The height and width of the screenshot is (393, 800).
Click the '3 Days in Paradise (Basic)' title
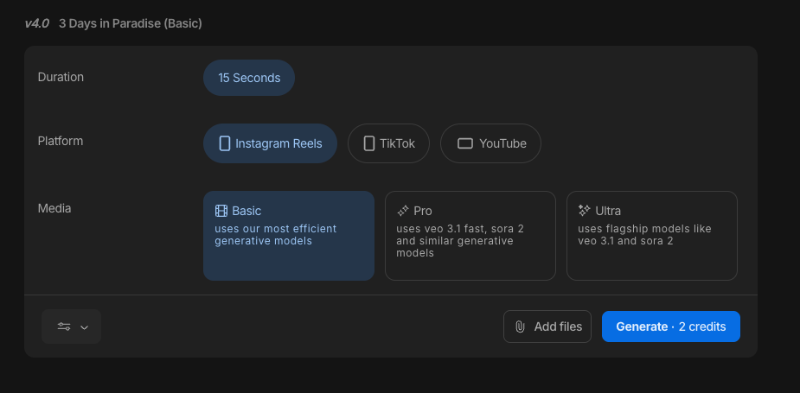tap(131, 23)
